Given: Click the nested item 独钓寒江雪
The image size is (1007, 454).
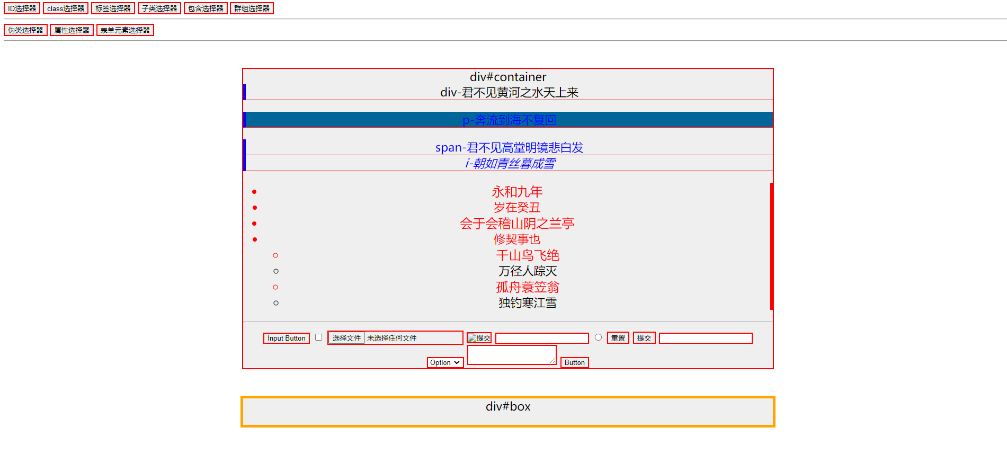Looking at the screenshot, I should click(x=528, y=303).
